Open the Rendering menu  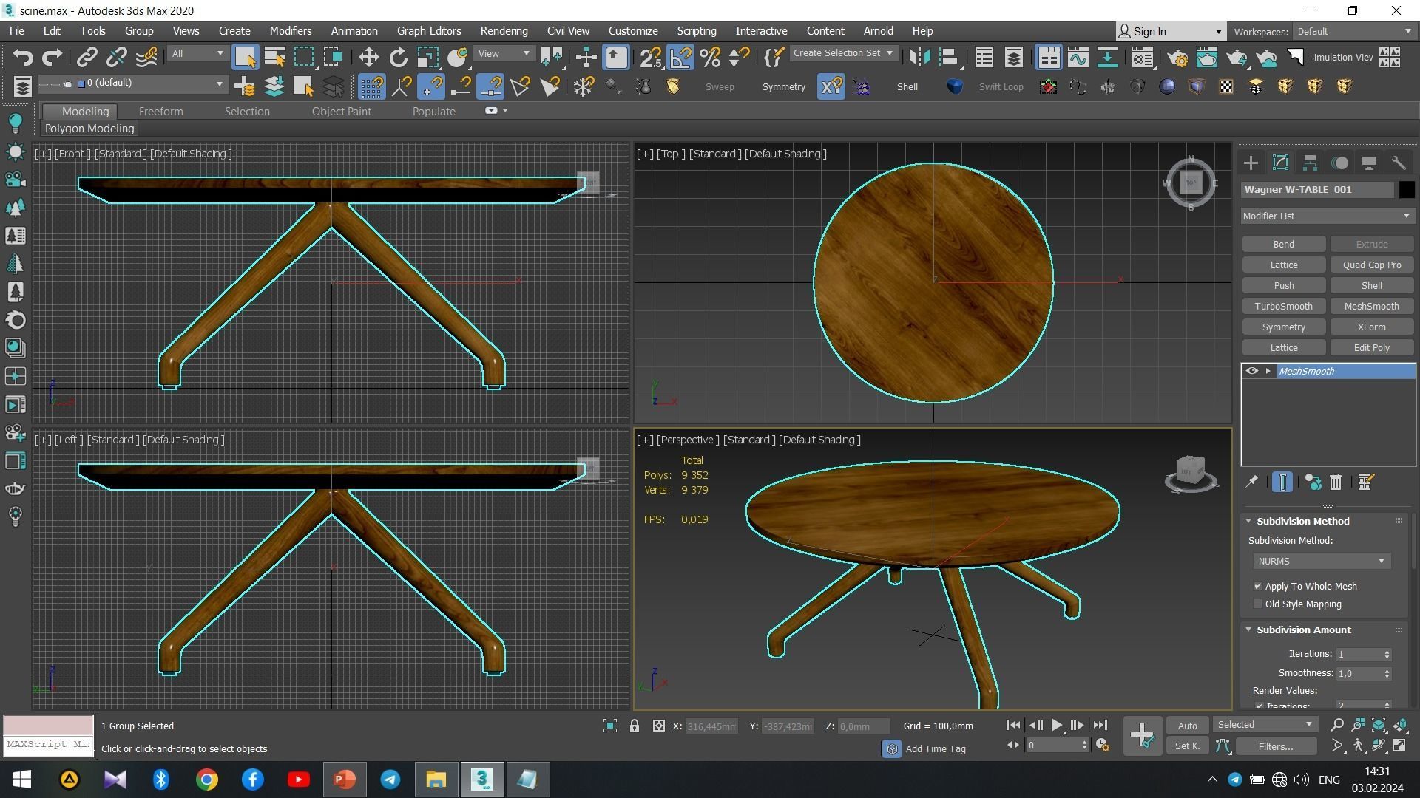[504, 31]
